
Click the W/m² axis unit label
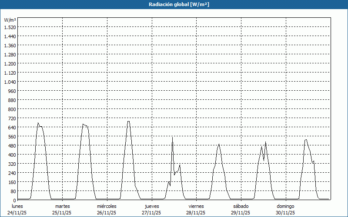(10, 20)
